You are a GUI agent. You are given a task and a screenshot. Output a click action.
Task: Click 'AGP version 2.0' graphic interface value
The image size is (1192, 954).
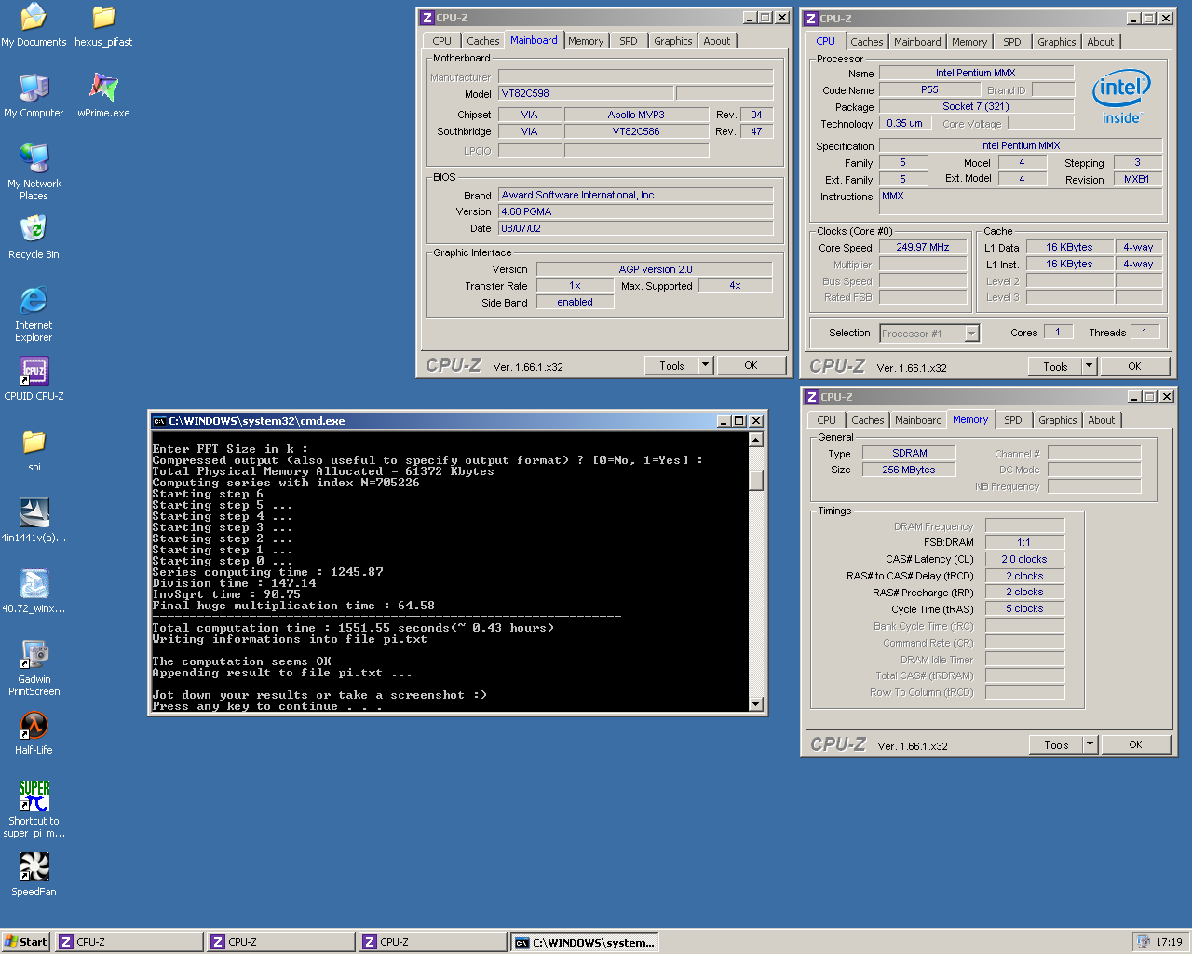[655, 269]
